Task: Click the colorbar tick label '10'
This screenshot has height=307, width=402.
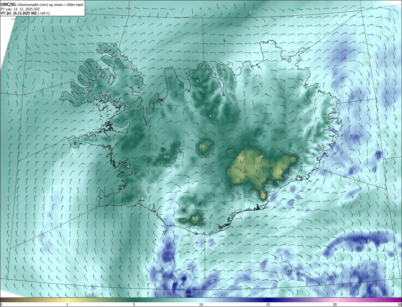Action: click(x=201, y=304)
